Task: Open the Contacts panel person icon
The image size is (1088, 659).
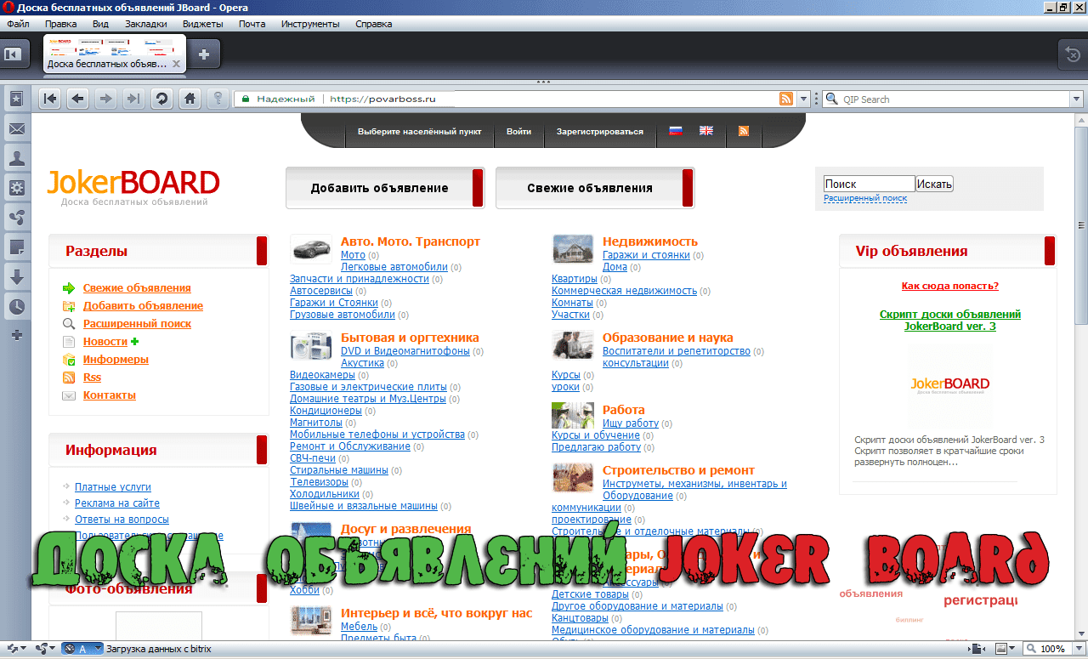Action: pos(16,158)
